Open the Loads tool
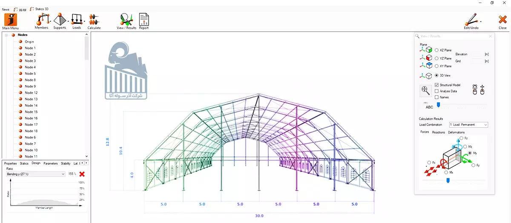The image size is (511, 223). click(x=77, y=20)
